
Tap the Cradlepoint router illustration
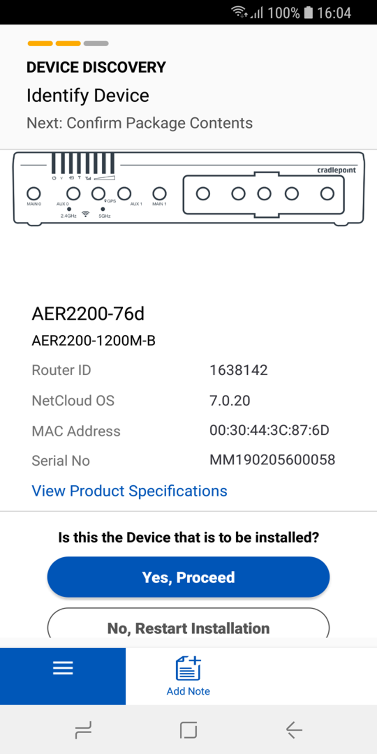tap(188, 188)
